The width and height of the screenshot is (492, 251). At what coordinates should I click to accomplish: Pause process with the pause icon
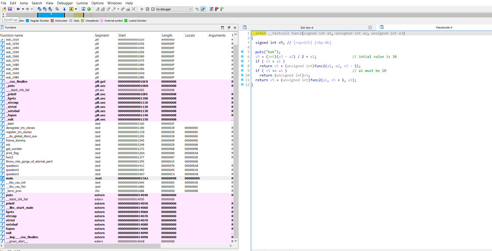tap(147, 9)
